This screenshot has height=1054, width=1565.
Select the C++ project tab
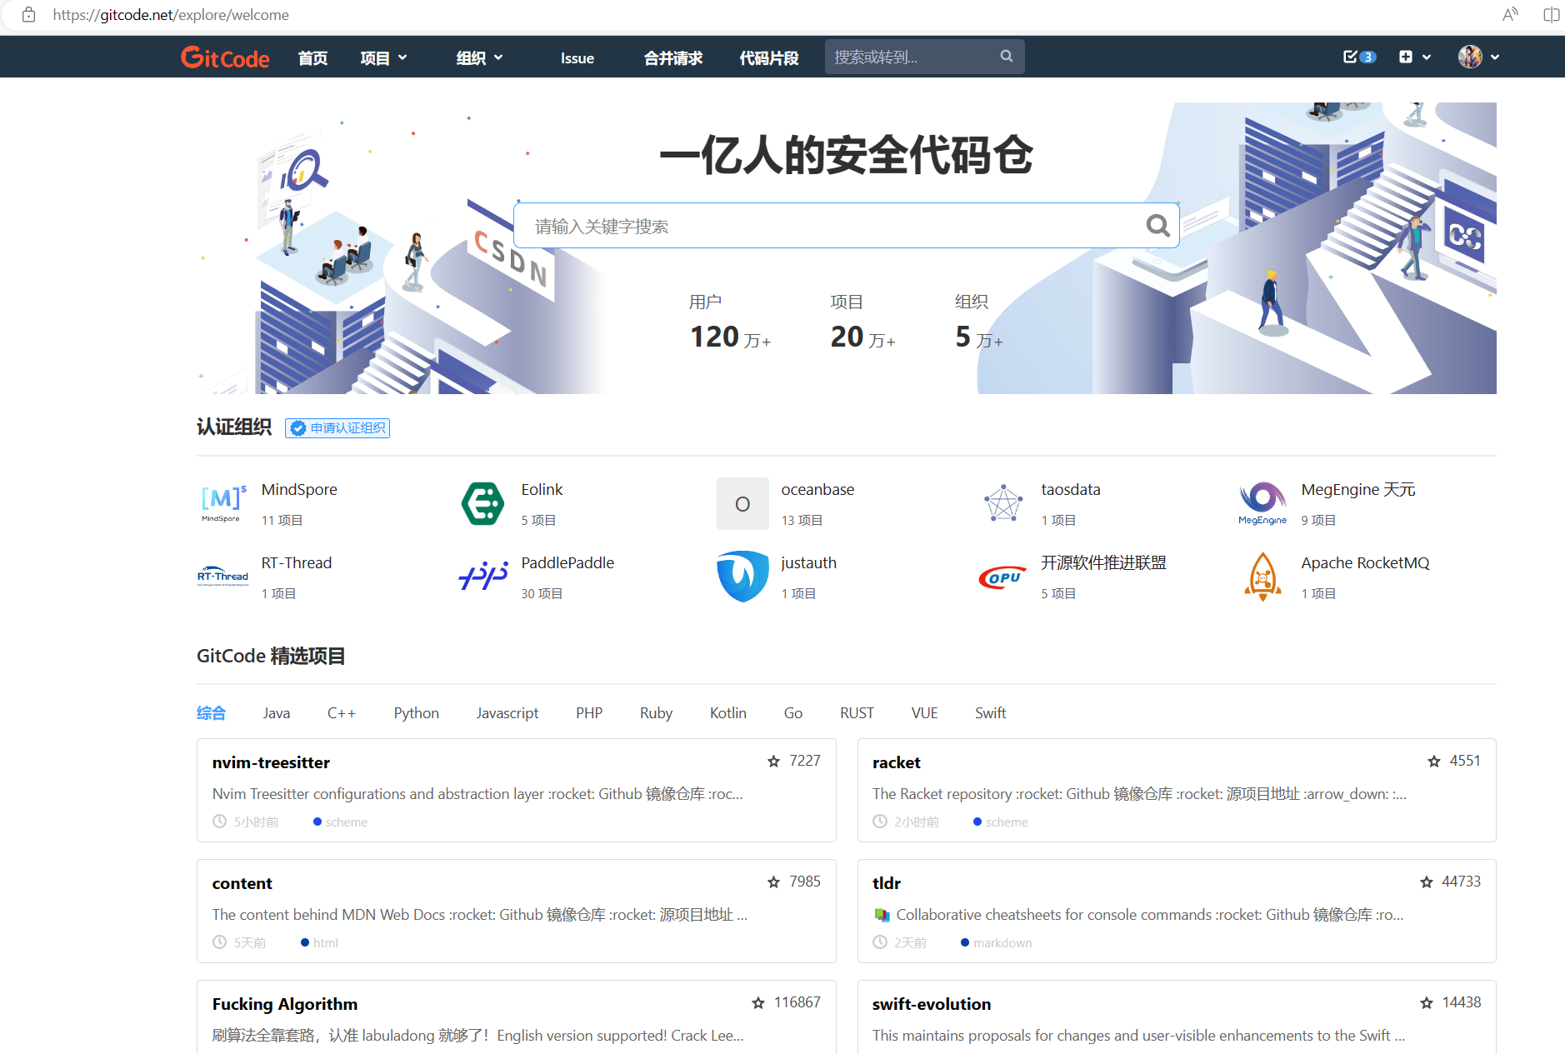(x=342, y=712)
